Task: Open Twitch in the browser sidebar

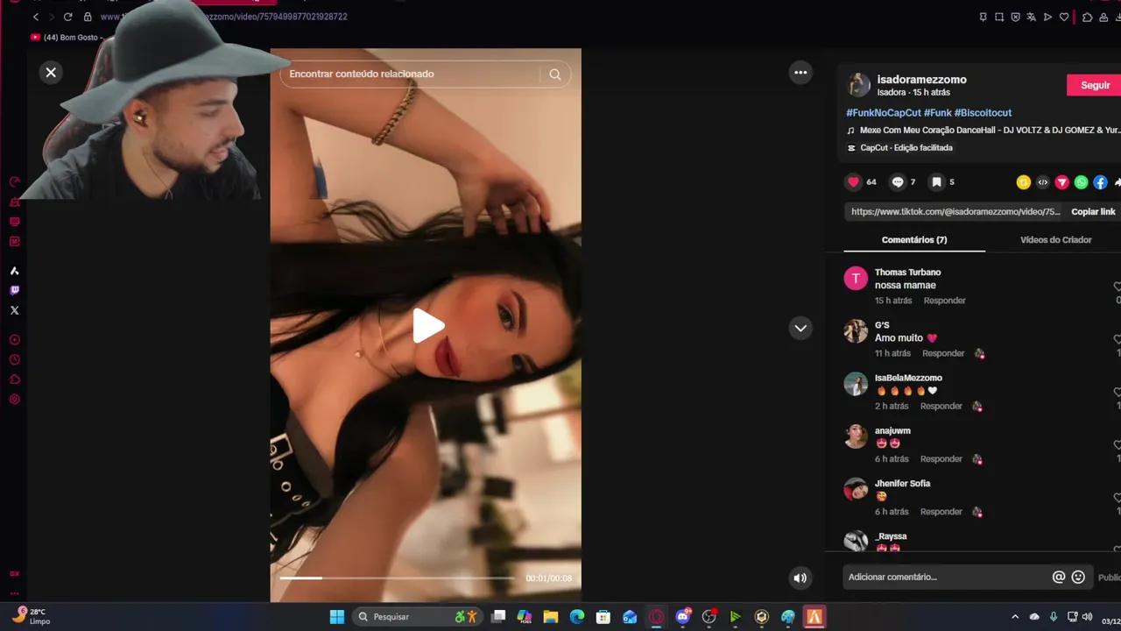Action: pos(14,290)
